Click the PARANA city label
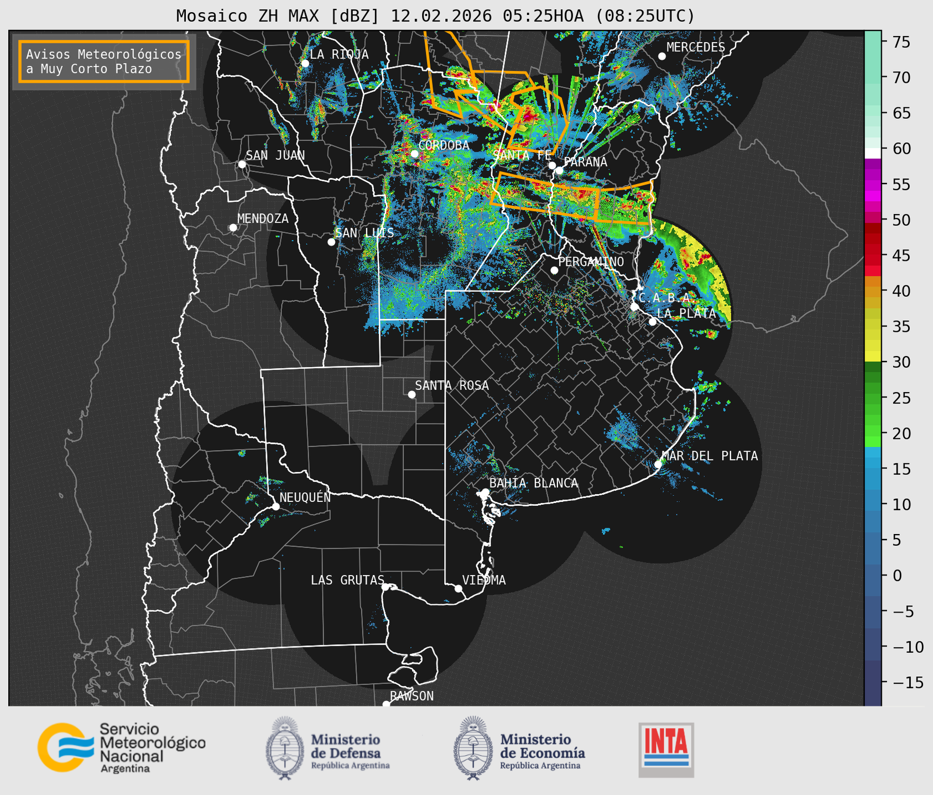This screenshot has height=795, width=933. 585,161
